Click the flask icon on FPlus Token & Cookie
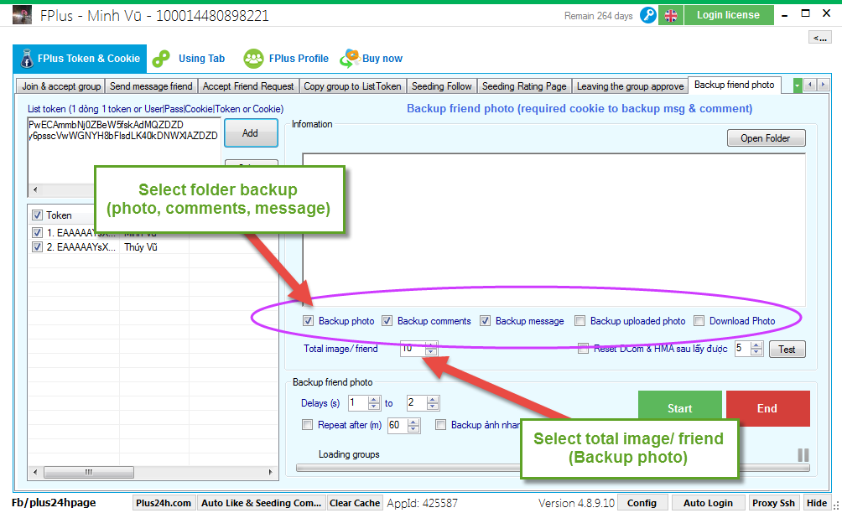Image resolution: width=842 pixels, height=513 pixels. [x=27, y=59]
